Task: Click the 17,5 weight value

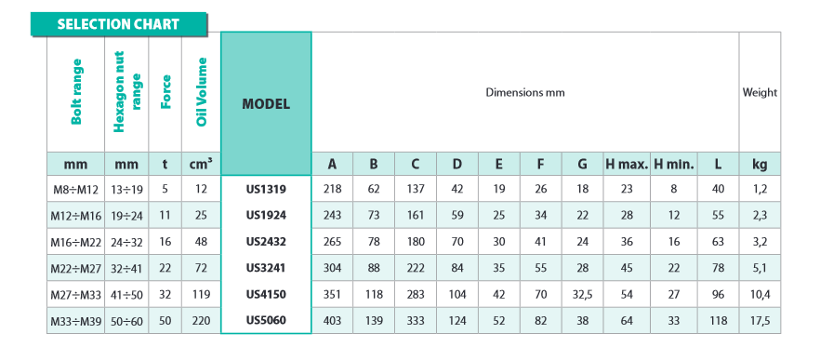Action: (x=760, y=321)
